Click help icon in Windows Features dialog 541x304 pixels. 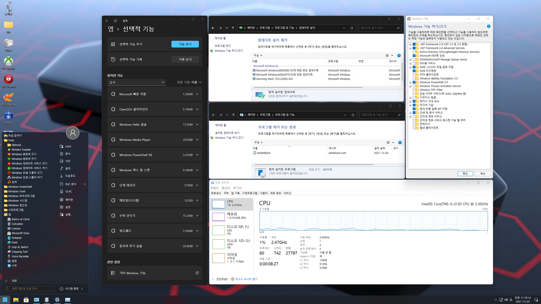tap(488, 26)
